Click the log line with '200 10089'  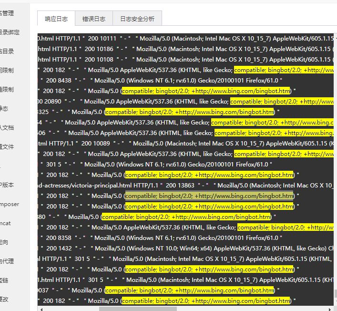(x=186, y=144)
